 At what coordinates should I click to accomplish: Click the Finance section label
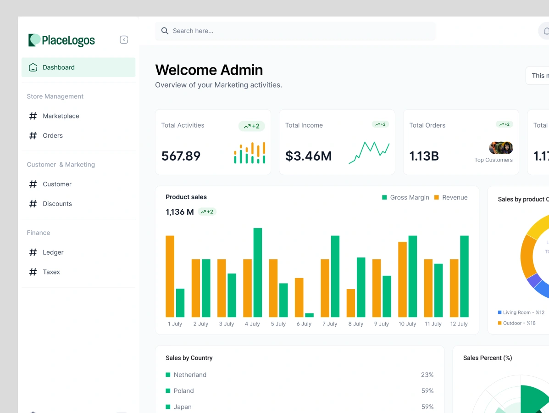39,233
